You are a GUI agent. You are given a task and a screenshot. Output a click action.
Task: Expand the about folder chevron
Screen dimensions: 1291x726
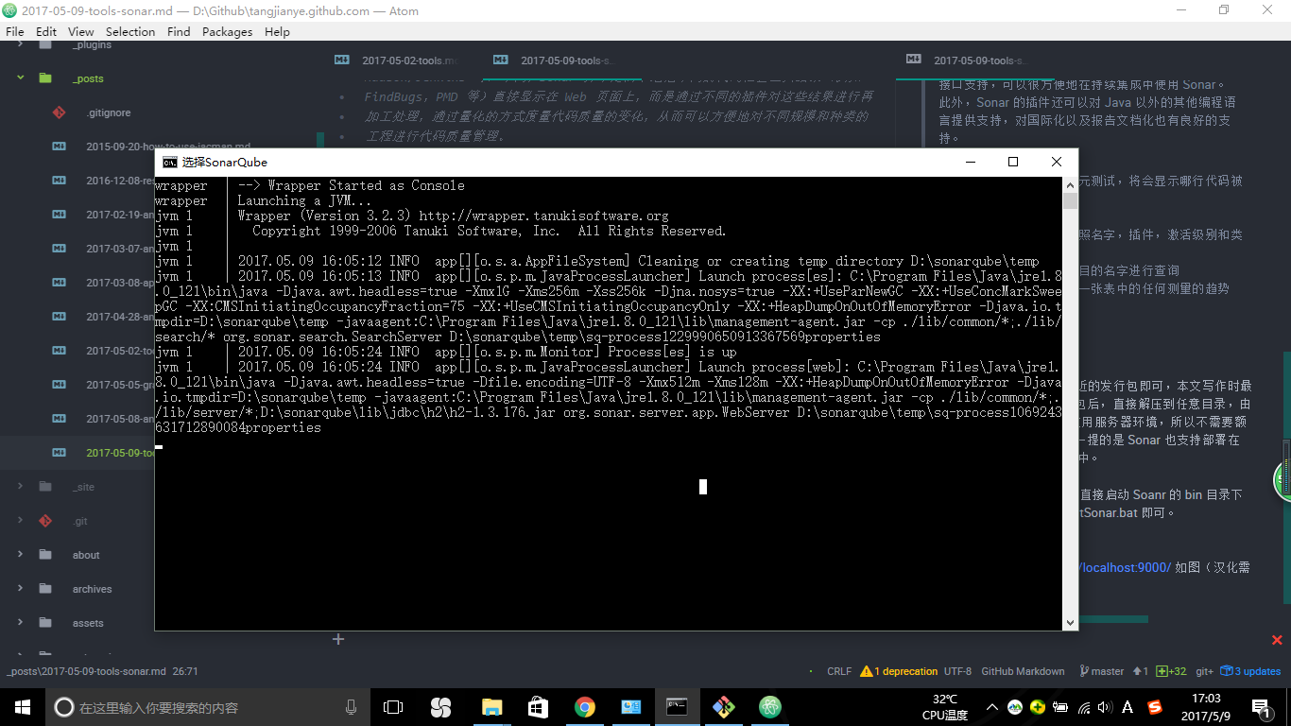point(21,555)
